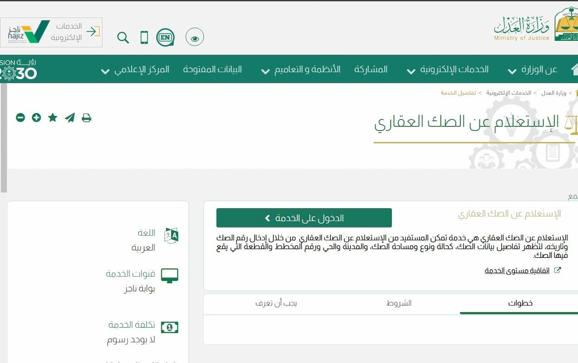Switch to the الشروط tab

(399, 304)
